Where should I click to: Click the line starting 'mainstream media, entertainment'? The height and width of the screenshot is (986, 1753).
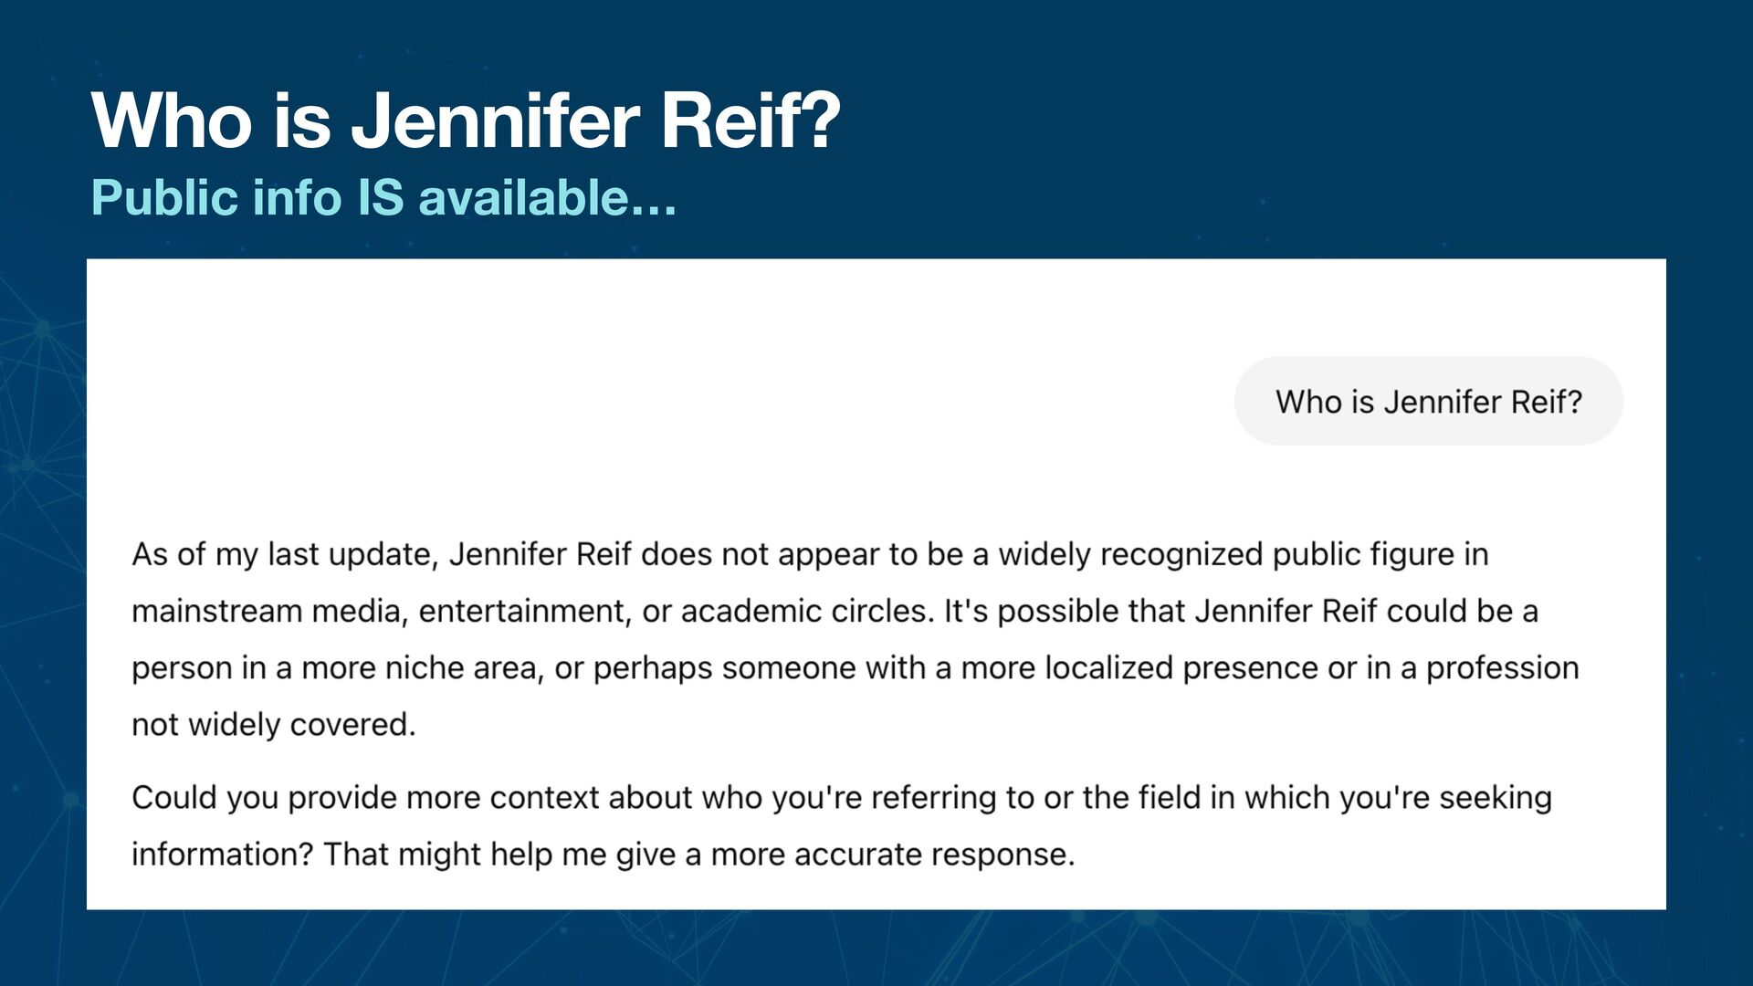pyautogui.click(x=835, y=611)
